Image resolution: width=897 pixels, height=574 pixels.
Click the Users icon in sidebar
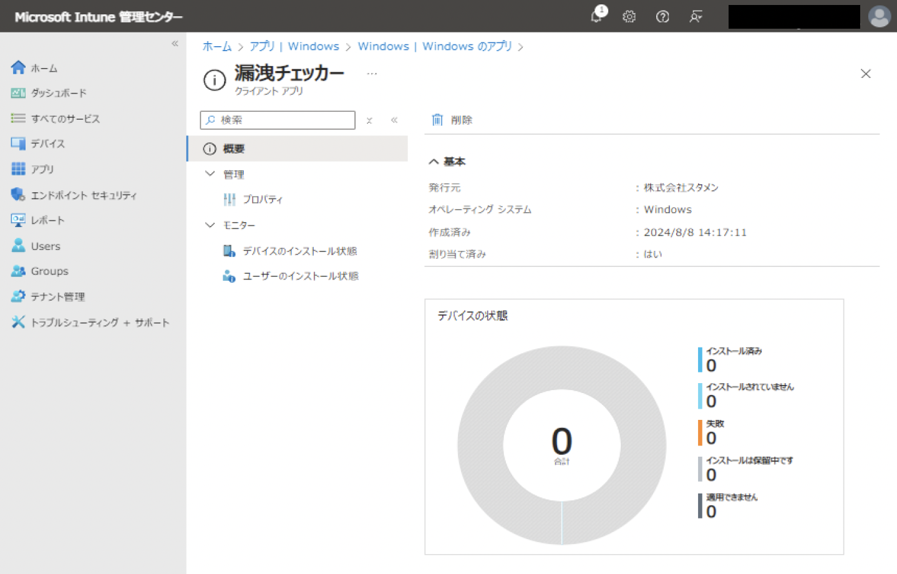[18, 246]
